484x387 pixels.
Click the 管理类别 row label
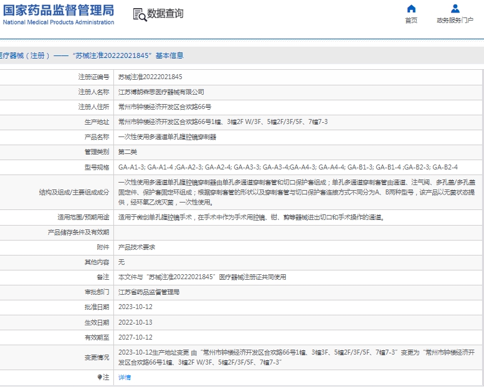(97, 151)
